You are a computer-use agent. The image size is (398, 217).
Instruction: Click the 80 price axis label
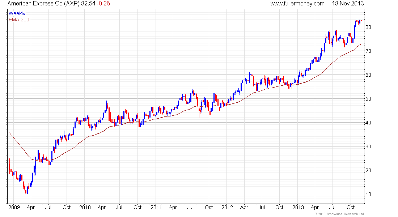[368, 27]
